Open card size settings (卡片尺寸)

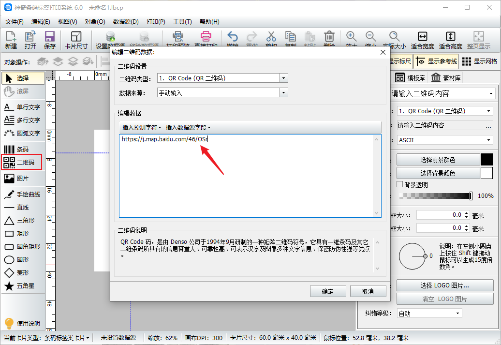pyautogui.click(x=76, y=40)
